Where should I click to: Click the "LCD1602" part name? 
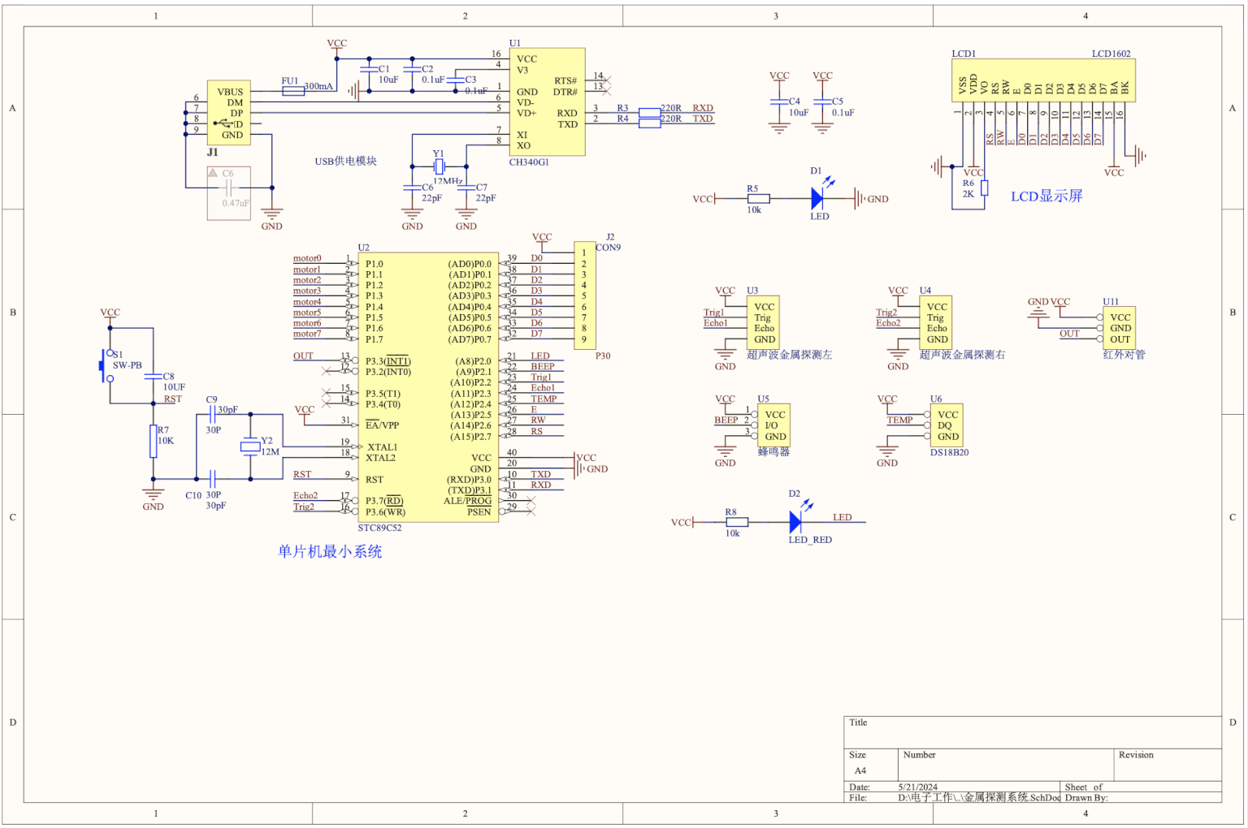point(1111,54)
